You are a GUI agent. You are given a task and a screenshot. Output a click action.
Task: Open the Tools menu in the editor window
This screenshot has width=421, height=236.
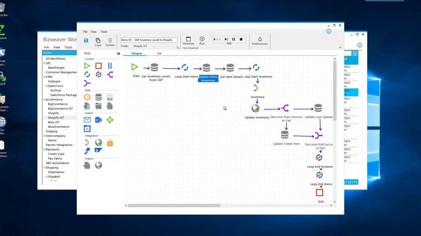point(104,31)
